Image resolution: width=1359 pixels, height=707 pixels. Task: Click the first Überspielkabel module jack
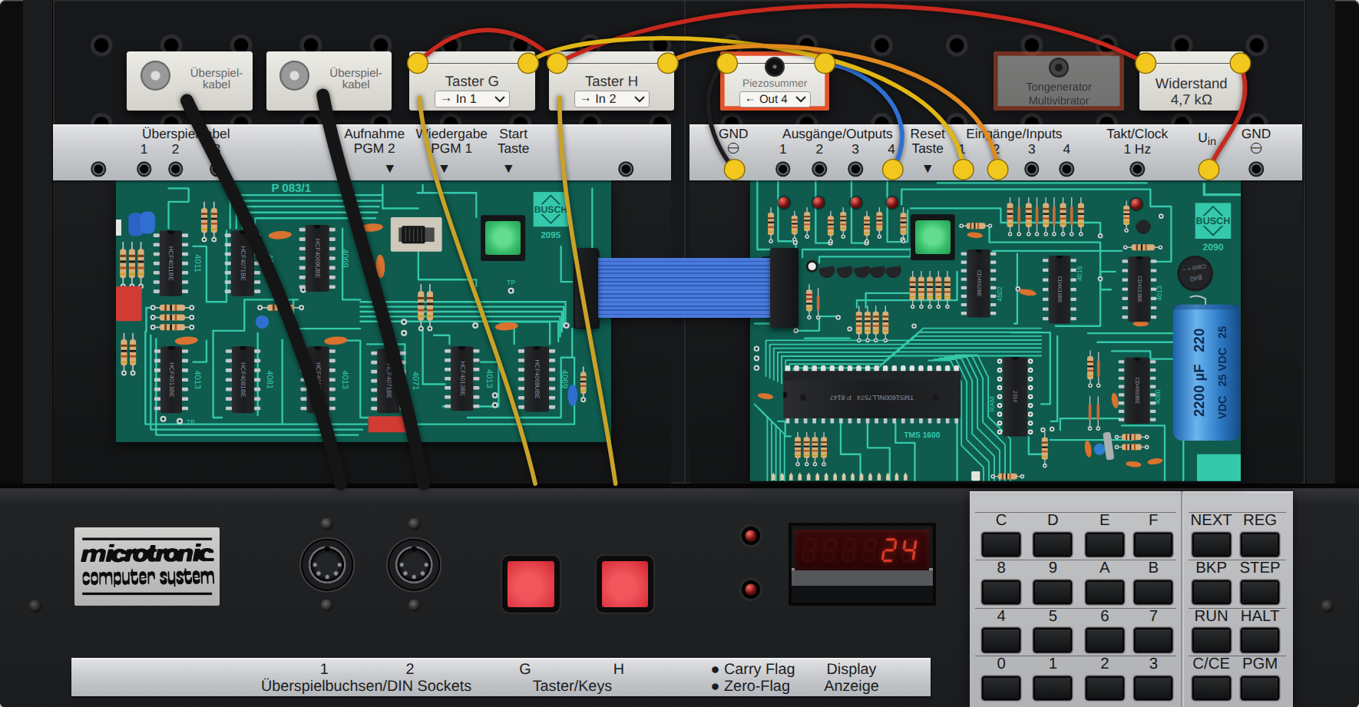pos(156,75)
